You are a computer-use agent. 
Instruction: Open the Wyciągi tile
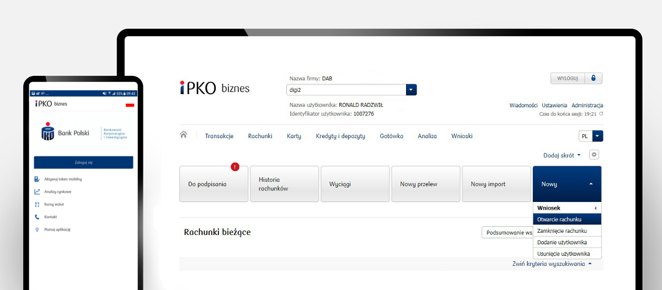click(x=355, y=184)
